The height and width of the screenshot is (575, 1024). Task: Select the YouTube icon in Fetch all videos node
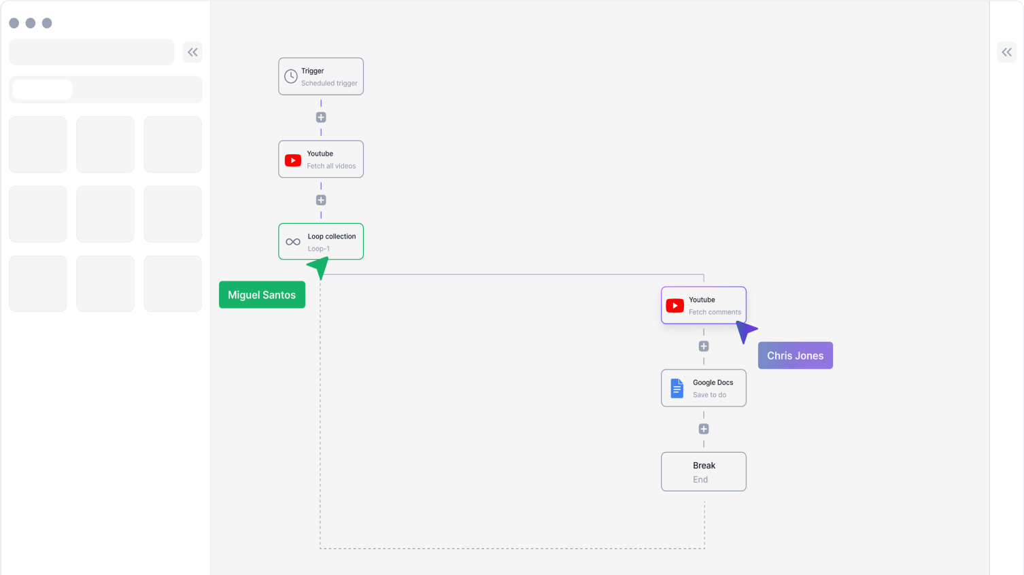click(293, 160)
